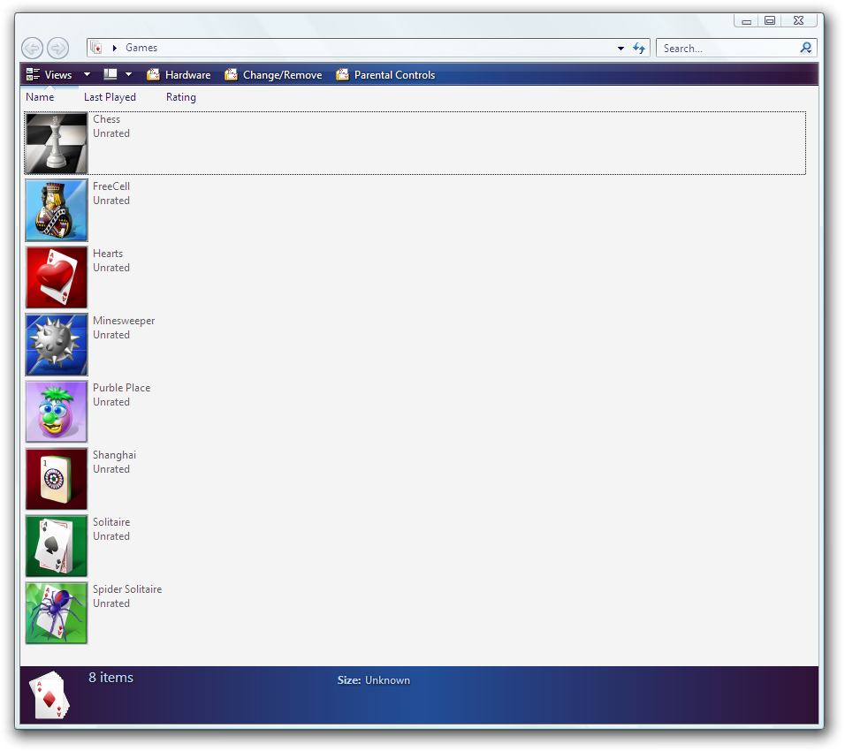
Task: Click the Games breadcrumb in address bar
Action: 141,48
